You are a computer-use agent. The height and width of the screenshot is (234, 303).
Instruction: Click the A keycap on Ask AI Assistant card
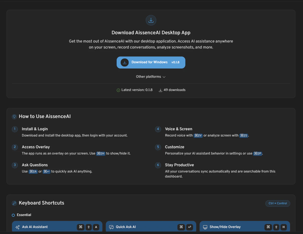[x=96, y=227]
